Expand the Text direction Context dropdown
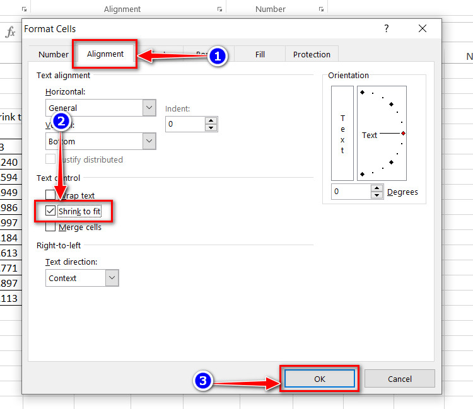473x409 pixels. click(112, 277)
